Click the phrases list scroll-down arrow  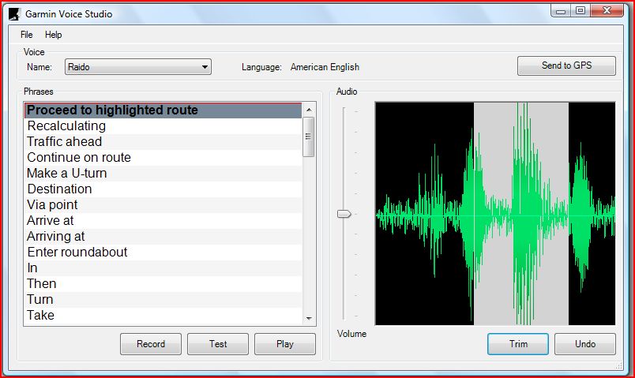pyautogui.click(x=309, y=319)
